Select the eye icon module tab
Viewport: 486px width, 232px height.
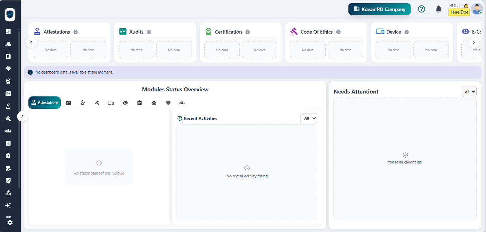tap(125, 102)
